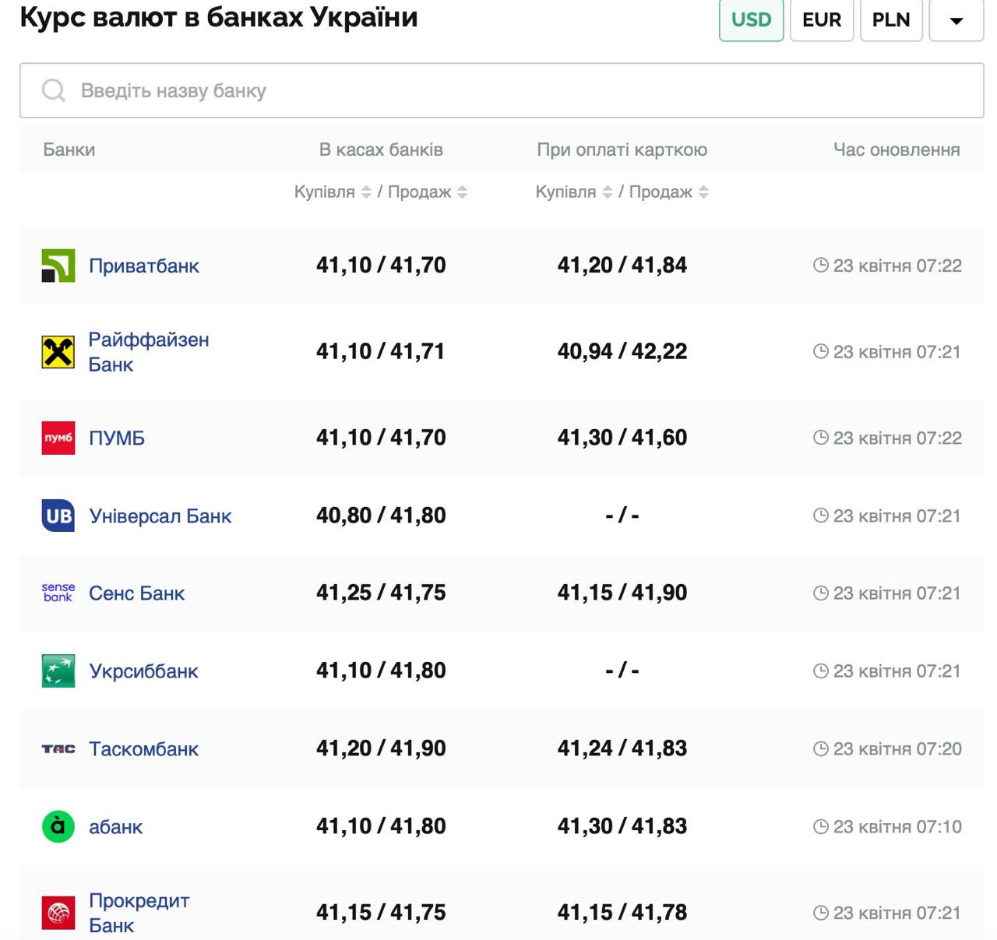This screenshot has height=940, width=997.
Task: Click the red Прокредит Банк logo
Action: tap(58, 913)
